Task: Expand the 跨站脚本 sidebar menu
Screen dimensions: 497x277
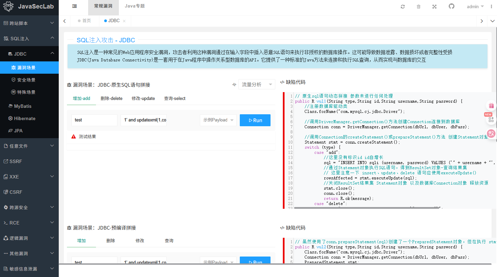Action: (29, 23)
